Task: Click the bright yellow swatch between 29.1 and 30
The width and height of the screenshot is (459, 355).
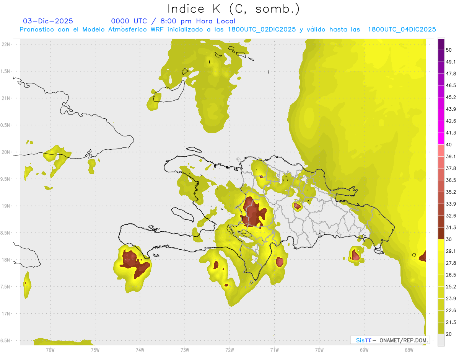Action: coord(441,245)
